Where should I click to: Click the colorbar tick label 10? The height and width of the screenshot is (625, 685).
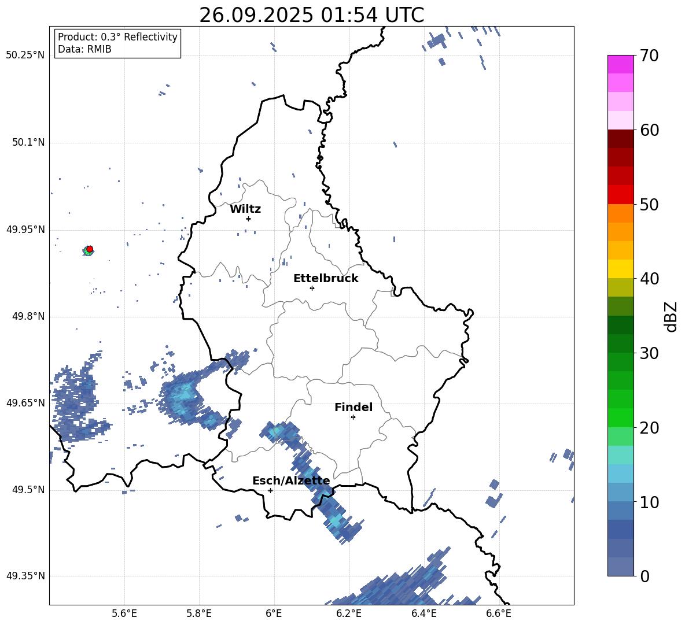(649, 502)
